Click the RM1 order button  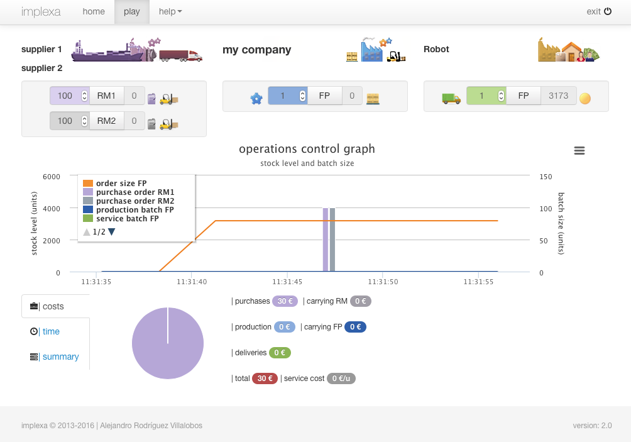(x=106, y=96)
